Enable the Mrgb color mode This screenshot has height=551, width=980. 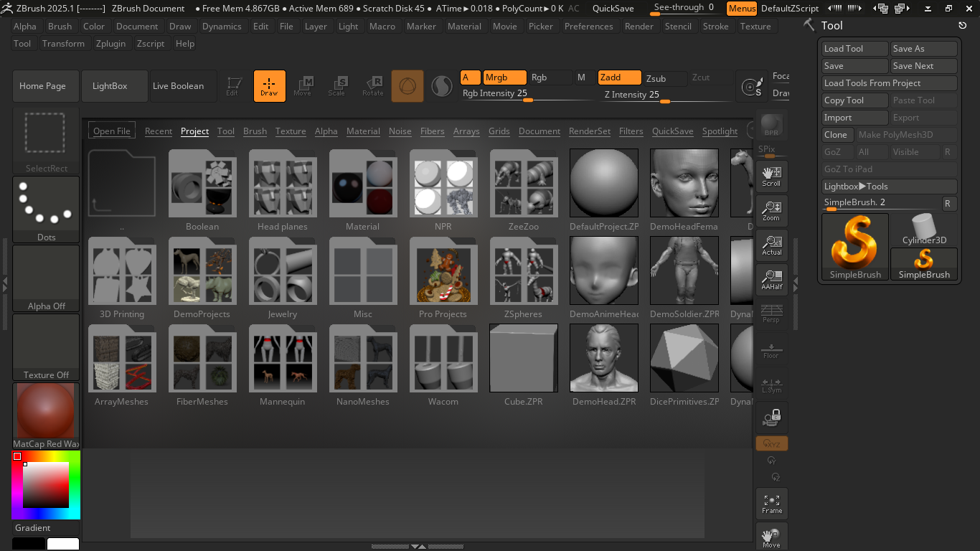coord(503,76)
